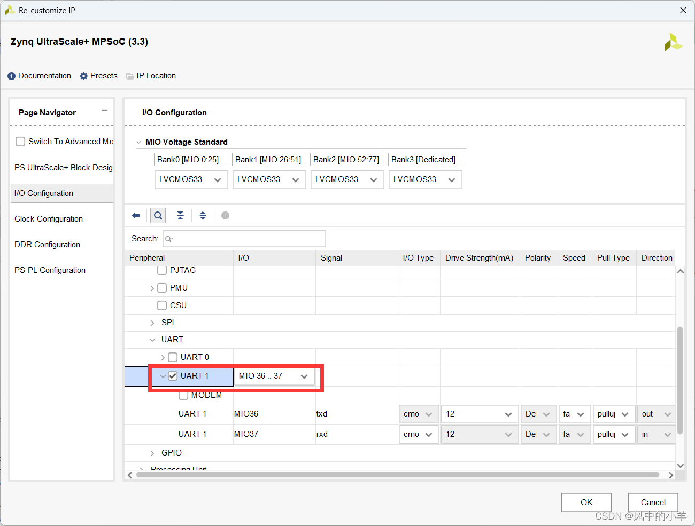Click the back arrow toolbar icon
Viewport: 695px width, 526px height.
click(x=136, y=215)
